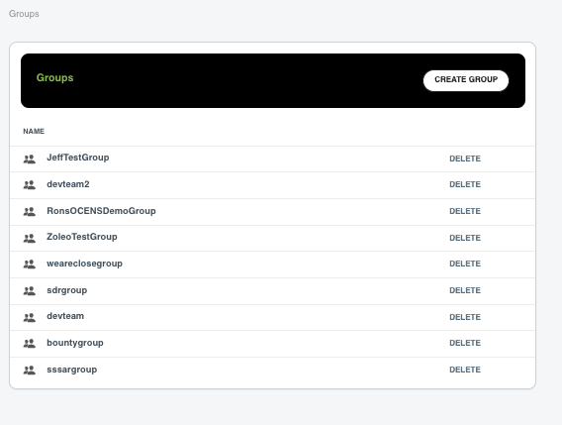Select the sdrgroup name
Image resolution: width=562 pixels, height=425 pixels.
67,290
